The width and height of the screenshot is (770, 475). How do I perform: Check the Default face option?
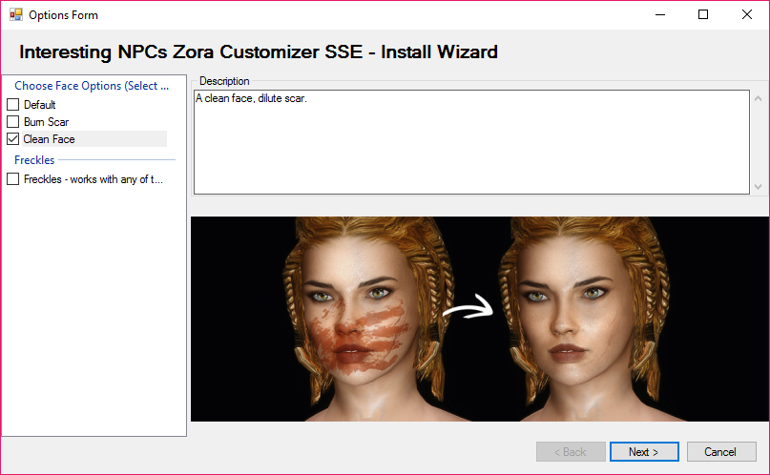(x=13, y=105)
